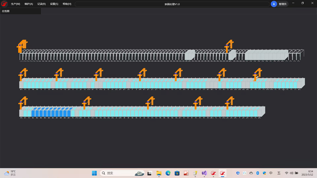Image resolution: width=317 pixels, height=178 pixels.
Task: Select the rightmost crane on bottom row
Action: [229, 102]
